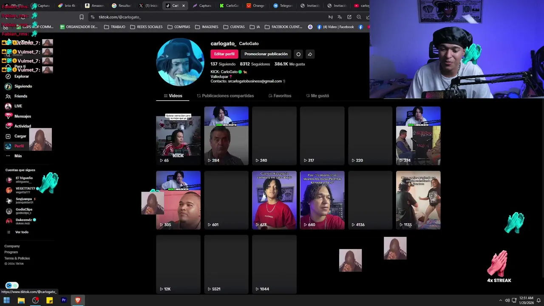This screenshot has height=306, width=544.
Task: Click the translate page icon
Action: click(x=340, y=17)
